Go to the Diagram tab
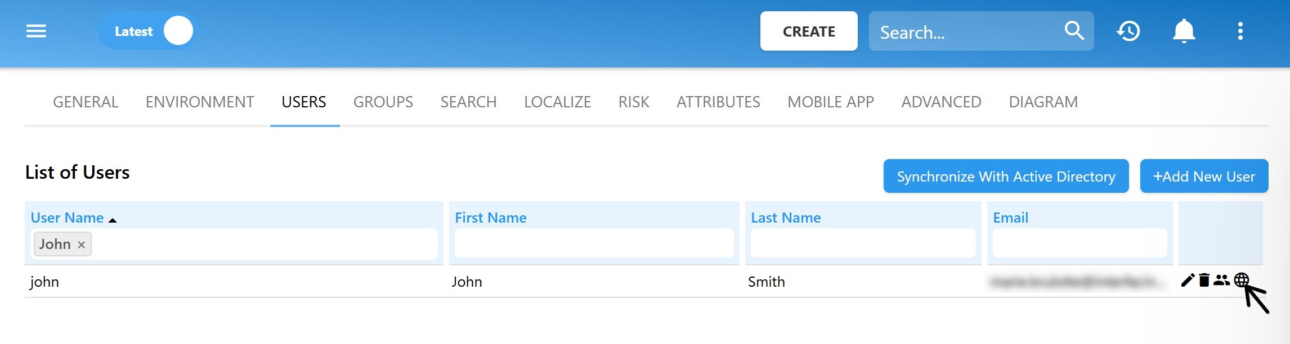Image resolution: width=1290 pixels, height=344 pixels. 1043,102
